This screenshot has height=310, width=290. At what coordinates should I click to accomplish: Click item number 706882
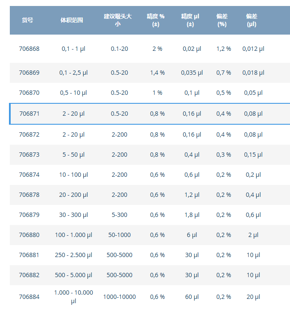point(29,275)
